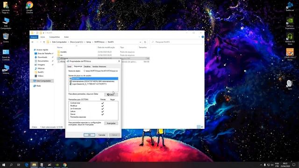Open the CPUID CPU-Z desktop shortcut
The width and height of the screenshot is (299, 168).
click(290, 54)
